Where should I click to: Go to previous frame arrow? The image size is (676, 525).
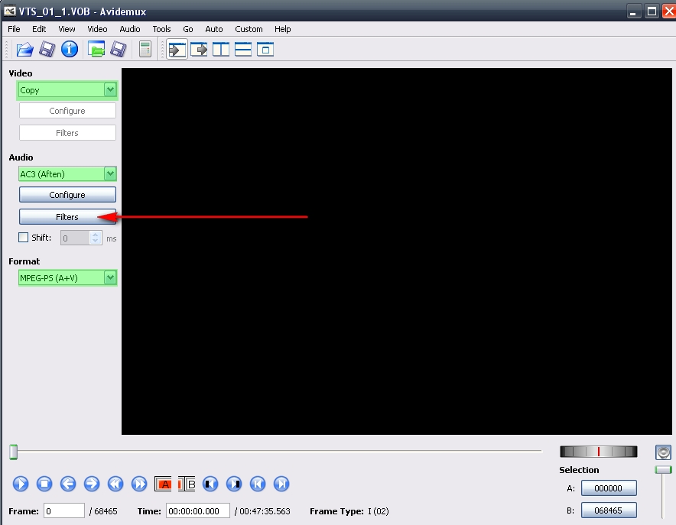click(68, 484)
